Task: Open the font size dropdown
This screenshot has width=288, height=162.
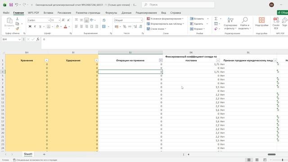Action: tap(59, 20)
